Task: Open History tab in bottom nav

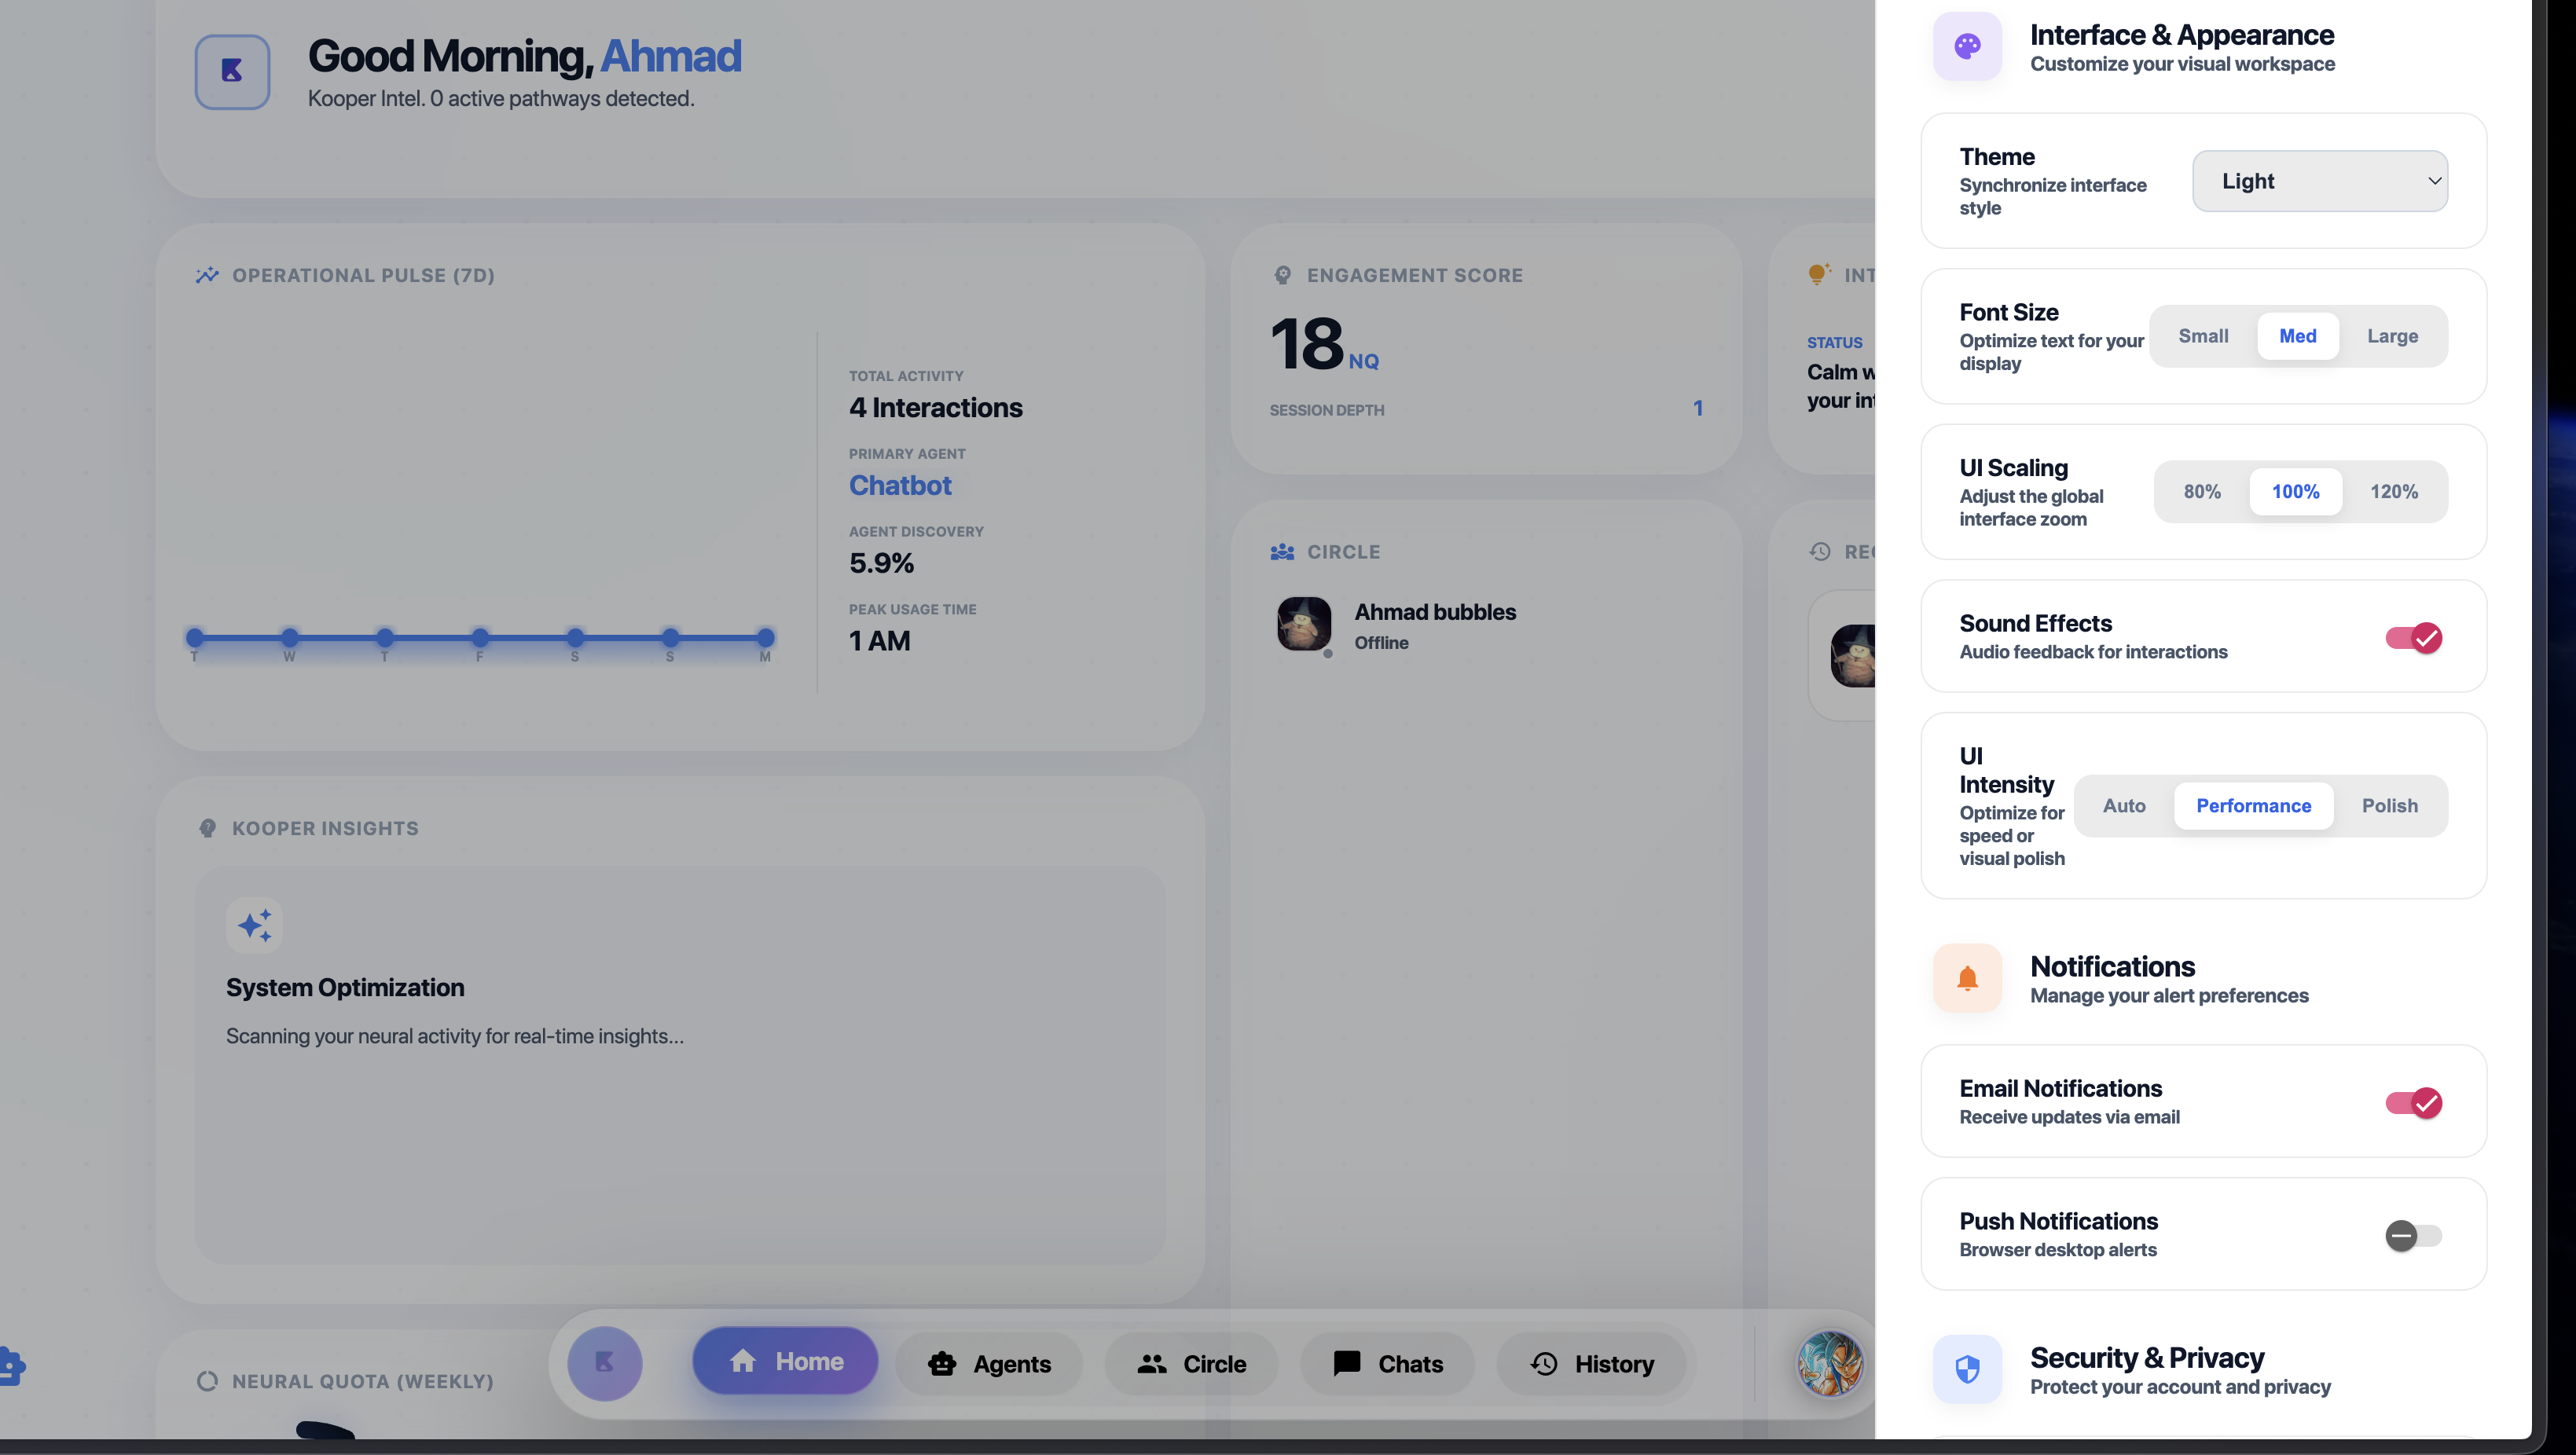Action: click(x=1591, y=1364)
